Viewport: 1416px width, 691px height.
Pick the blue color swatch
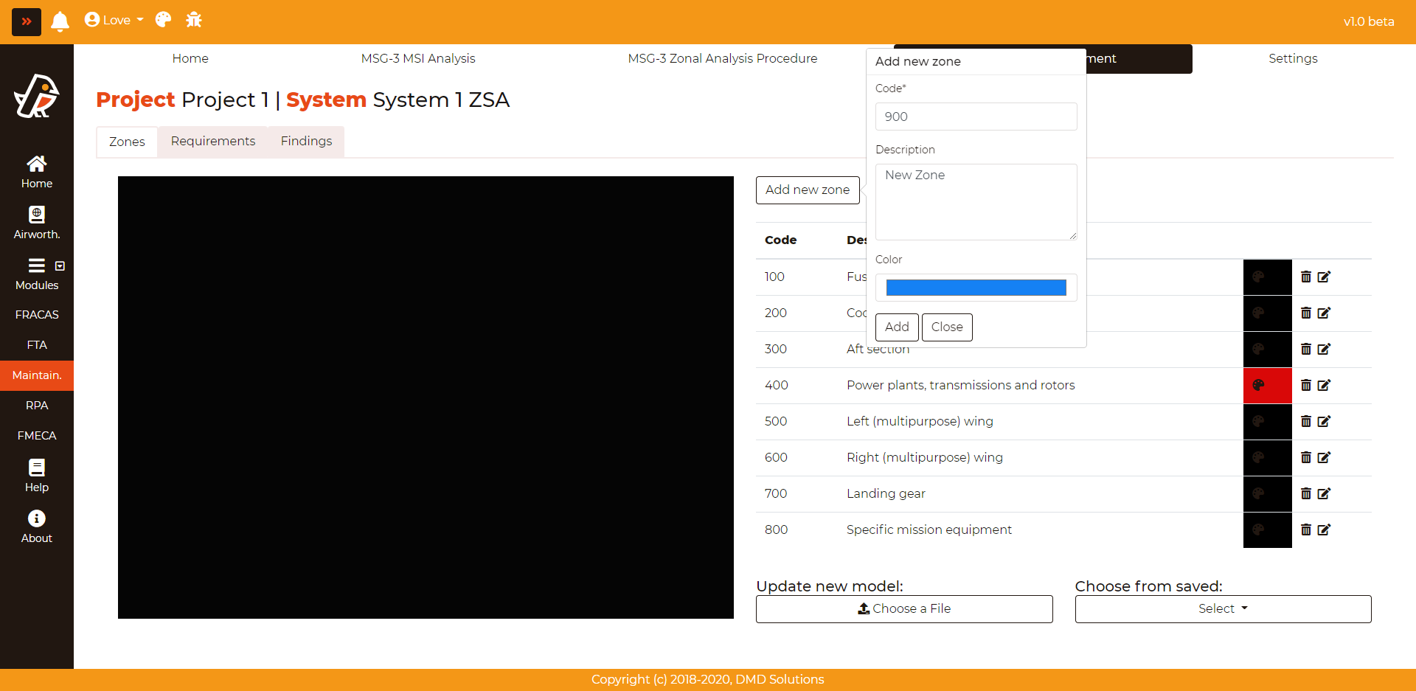(x=976, y=288)
